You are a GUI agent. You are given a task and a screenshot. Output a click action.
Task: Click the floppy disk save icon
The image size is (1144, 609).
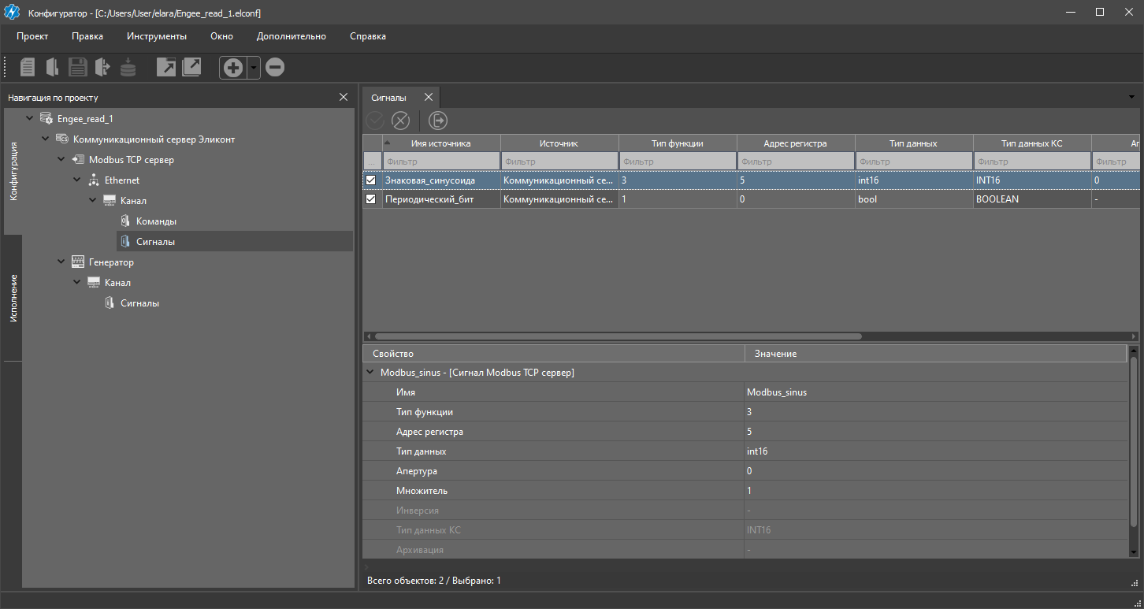click(x=77, y=68)
